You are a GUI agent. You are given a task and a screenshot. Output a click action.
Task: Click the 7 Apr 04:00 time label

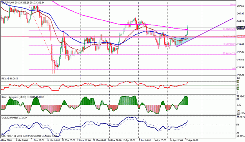click(x=145, y=140)
